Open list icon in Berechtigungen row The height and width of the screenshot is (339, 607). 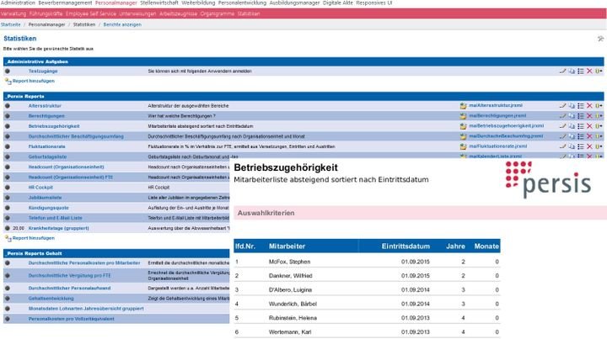pyautogui.click(x=581, y=116)
